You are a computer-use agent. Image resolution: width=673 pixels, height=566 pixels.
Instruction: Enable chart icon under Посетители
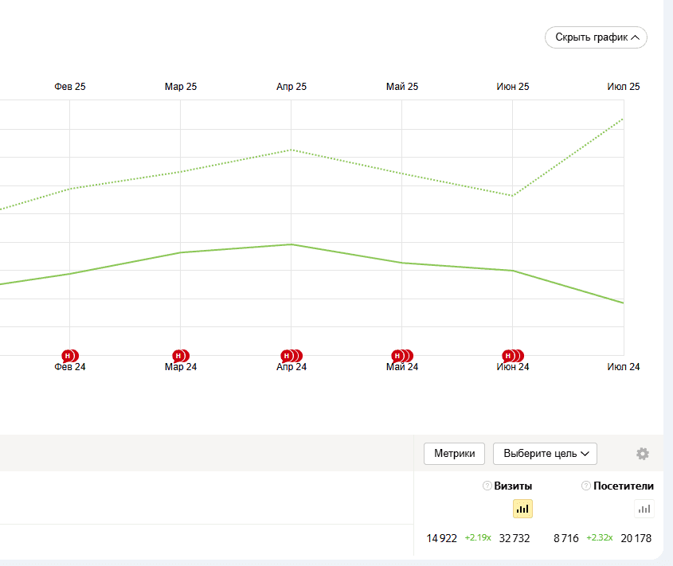pyautogui.click(x=644, y=509)
